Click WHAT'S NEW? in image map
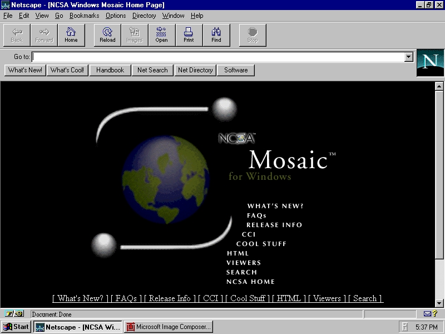 tap(275, 206)
